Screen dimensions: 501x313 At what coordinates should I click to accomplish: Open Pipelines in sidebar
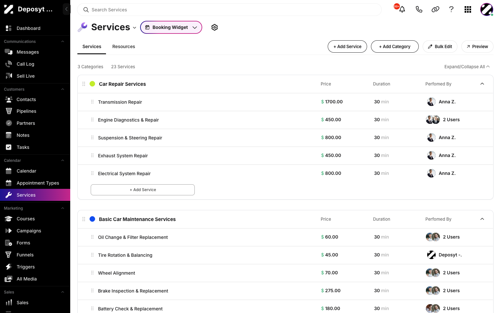(x=35, y=111)
